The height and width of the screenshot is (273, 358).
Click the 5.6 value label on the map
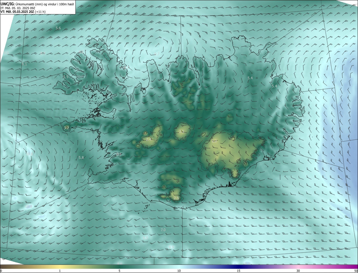pos(58,28)
